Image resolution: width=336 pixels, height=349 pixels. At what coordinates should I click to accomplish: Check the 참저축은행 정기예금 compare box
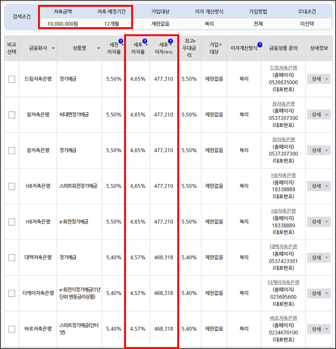pyautogui.click(x=11, y=150)
